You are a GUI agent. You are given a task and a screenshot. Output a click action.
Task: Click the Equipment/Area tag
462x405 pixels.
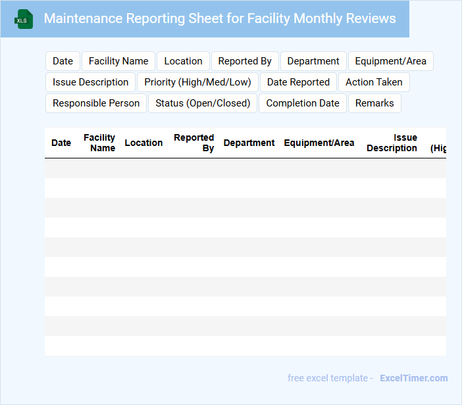390,61
